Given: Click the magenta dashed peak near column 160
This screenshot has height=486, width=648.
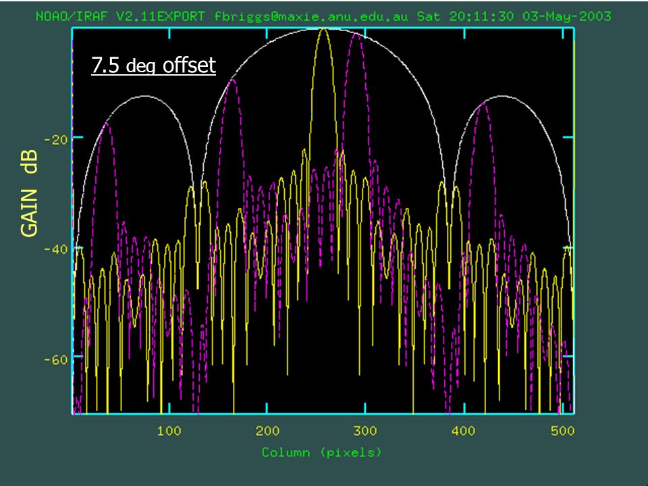Looking at the screenshot, I should pyautogui.click(x=233, y=82).
